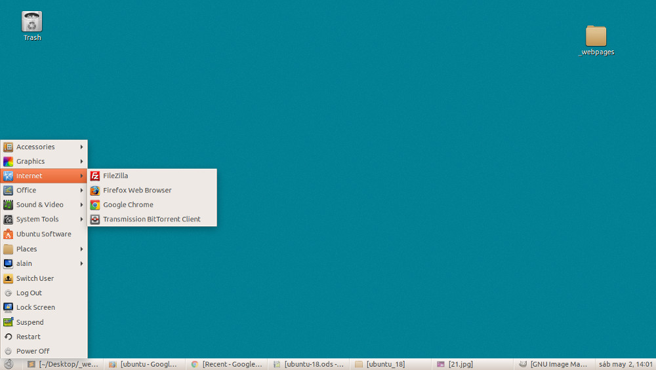Switch to the [ubuntu-18.ods taskbar window
Viewport: 656px width, 370px height.
point(308,364)
